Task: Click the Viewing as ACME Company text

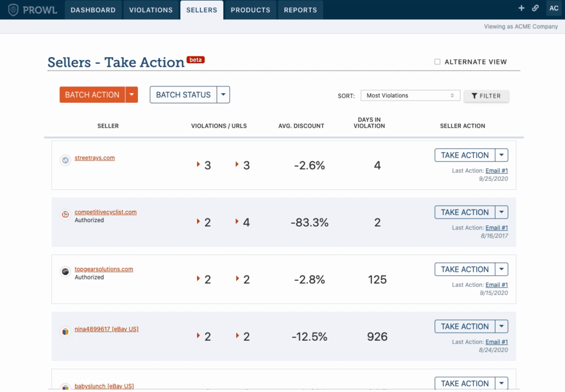Action: (x=521, y=27)
